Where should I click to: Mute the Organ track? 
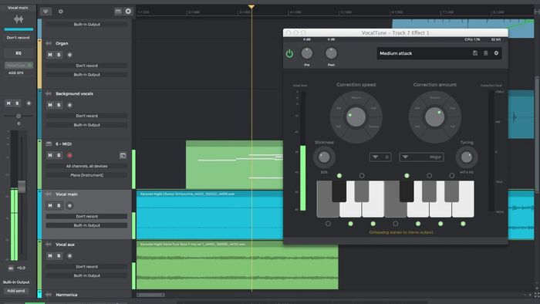(50, 55)
